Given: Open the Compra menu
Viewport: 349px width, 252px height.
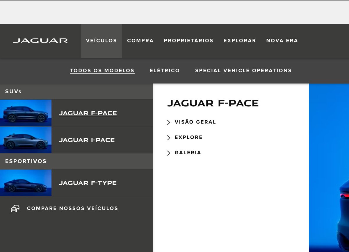Looking at the screenshot, I should 140,41.
